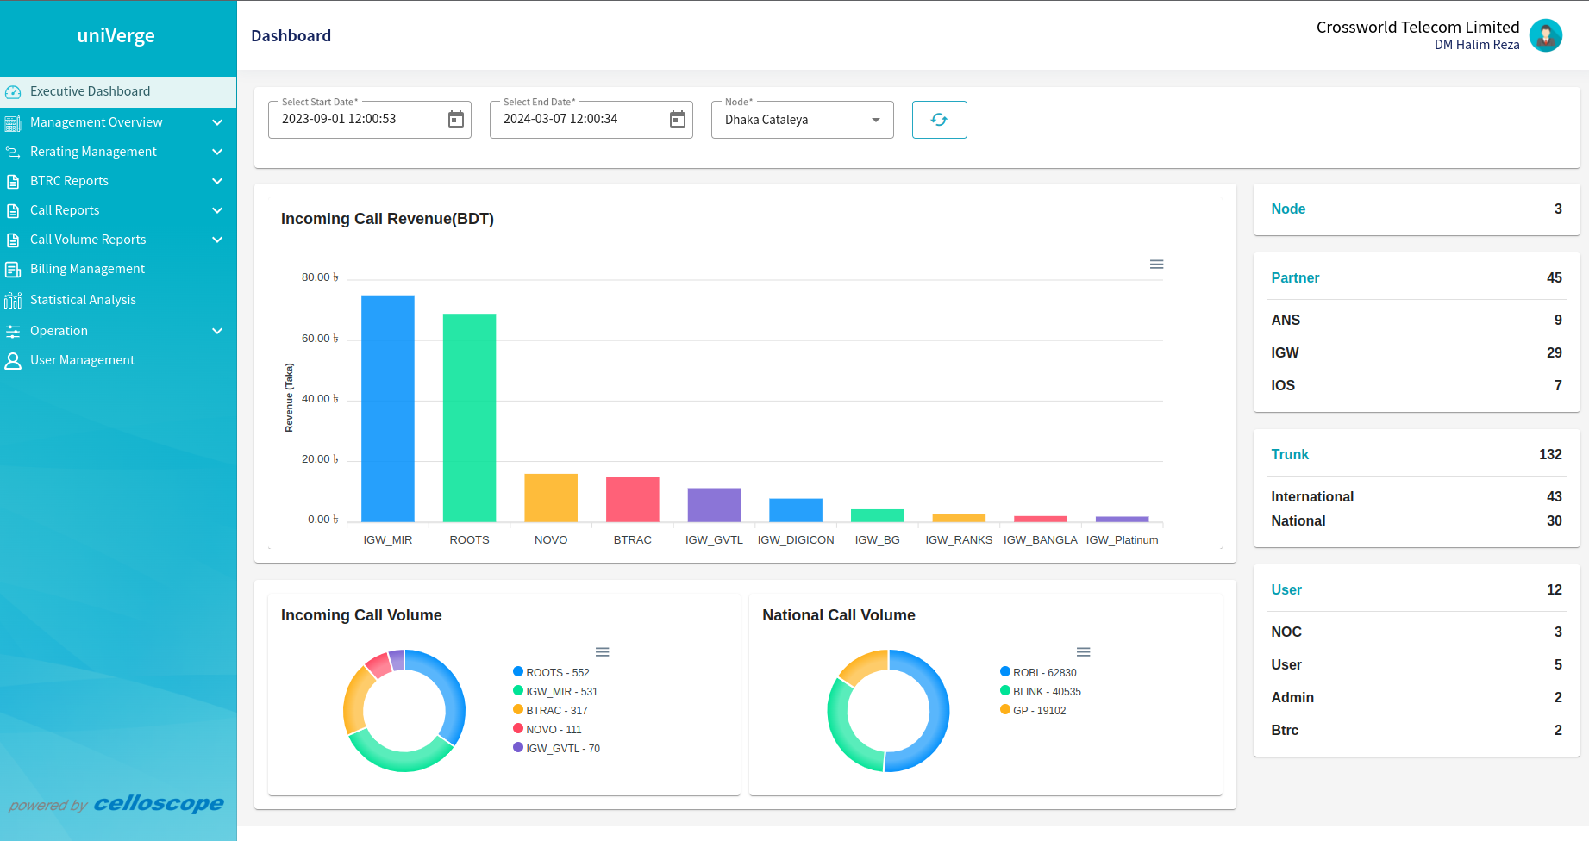Viewport: 1589px width, 841px height.
Task: Open the Incoming Call Revenue chart menu
Action: [1157, 265]
